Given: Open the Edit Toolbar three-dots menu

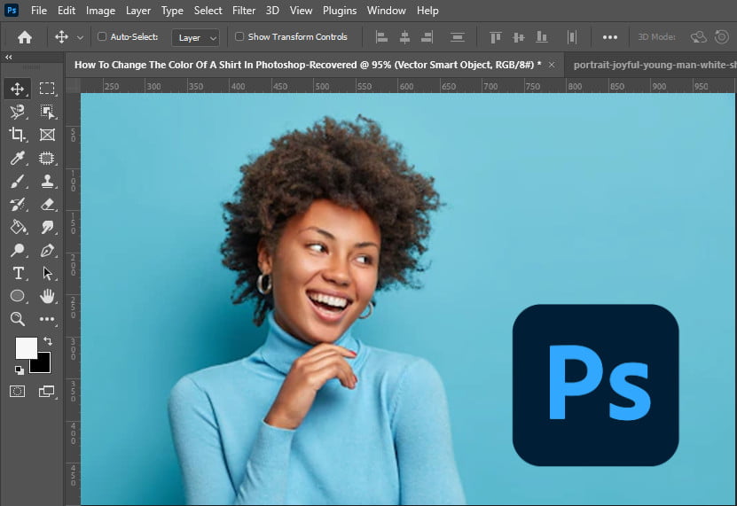Looking at the screenshot, I should 46,319.
